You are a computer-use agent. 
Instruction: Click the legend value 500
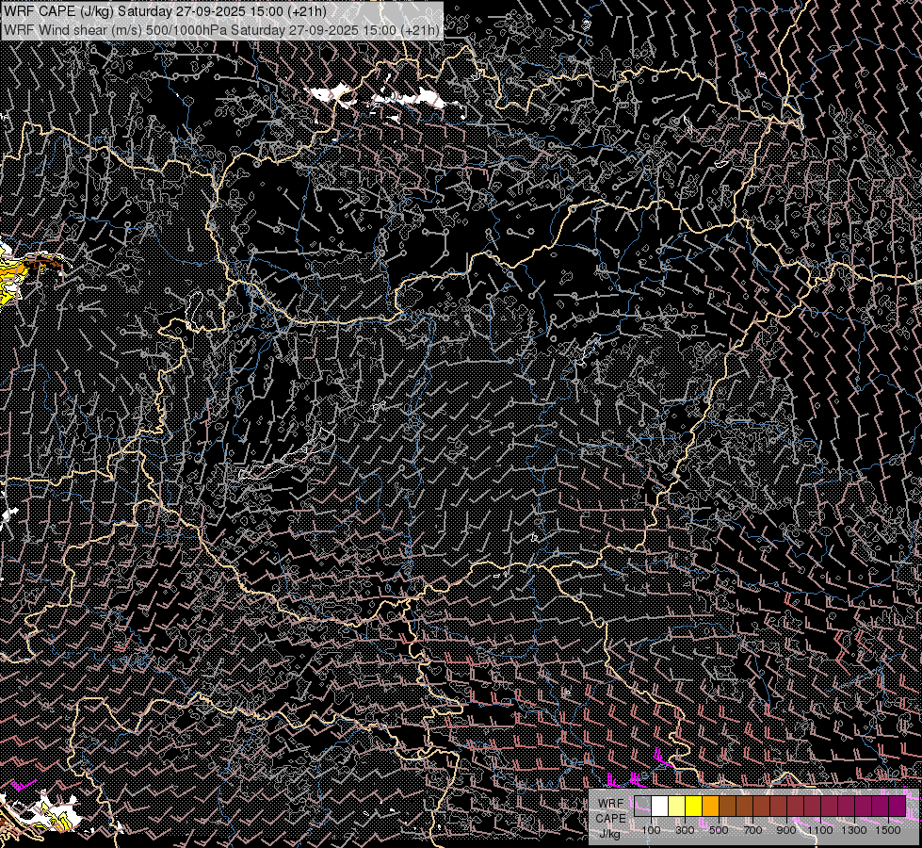click(x=719, y=830)
